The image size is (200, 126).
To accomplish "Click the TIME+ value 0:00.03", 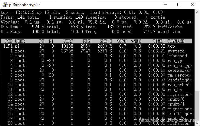I will point(157,80).
